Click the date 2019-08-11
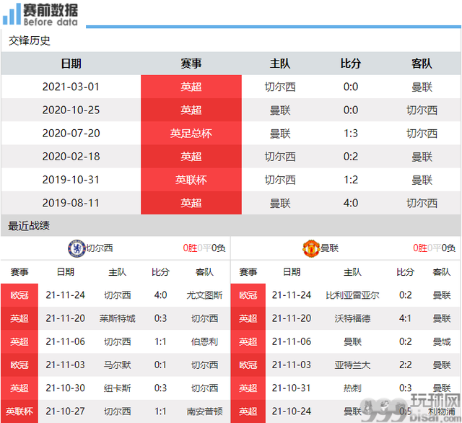Screen dimensions: 462x423 [71, 204]
